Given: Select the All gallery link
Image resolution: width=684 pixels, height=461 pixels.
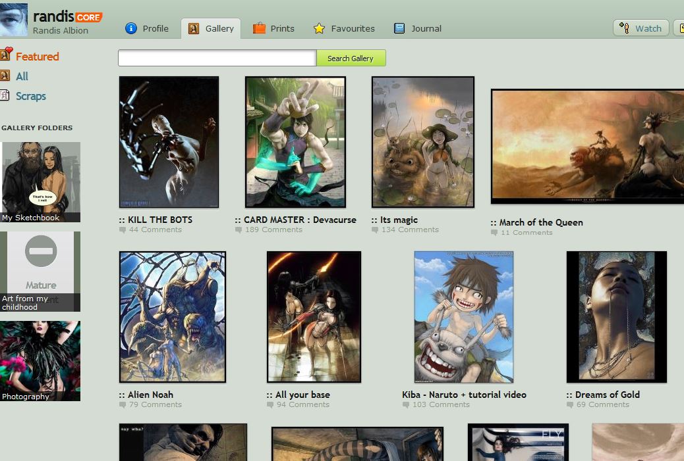Looking at the screenshot, I should pyautogui.click(x=22, y=76).
